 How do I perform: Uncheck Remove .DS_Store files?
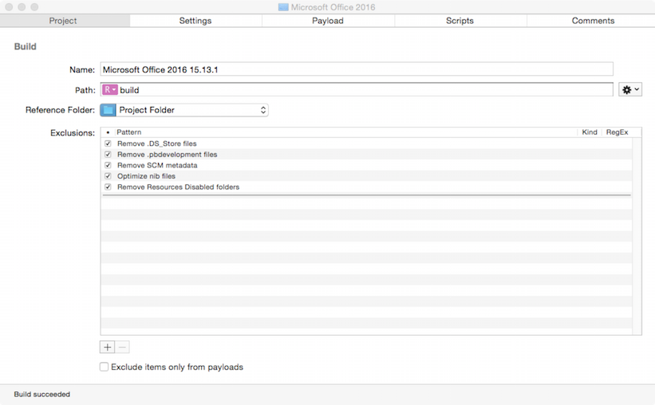(108, 144)
